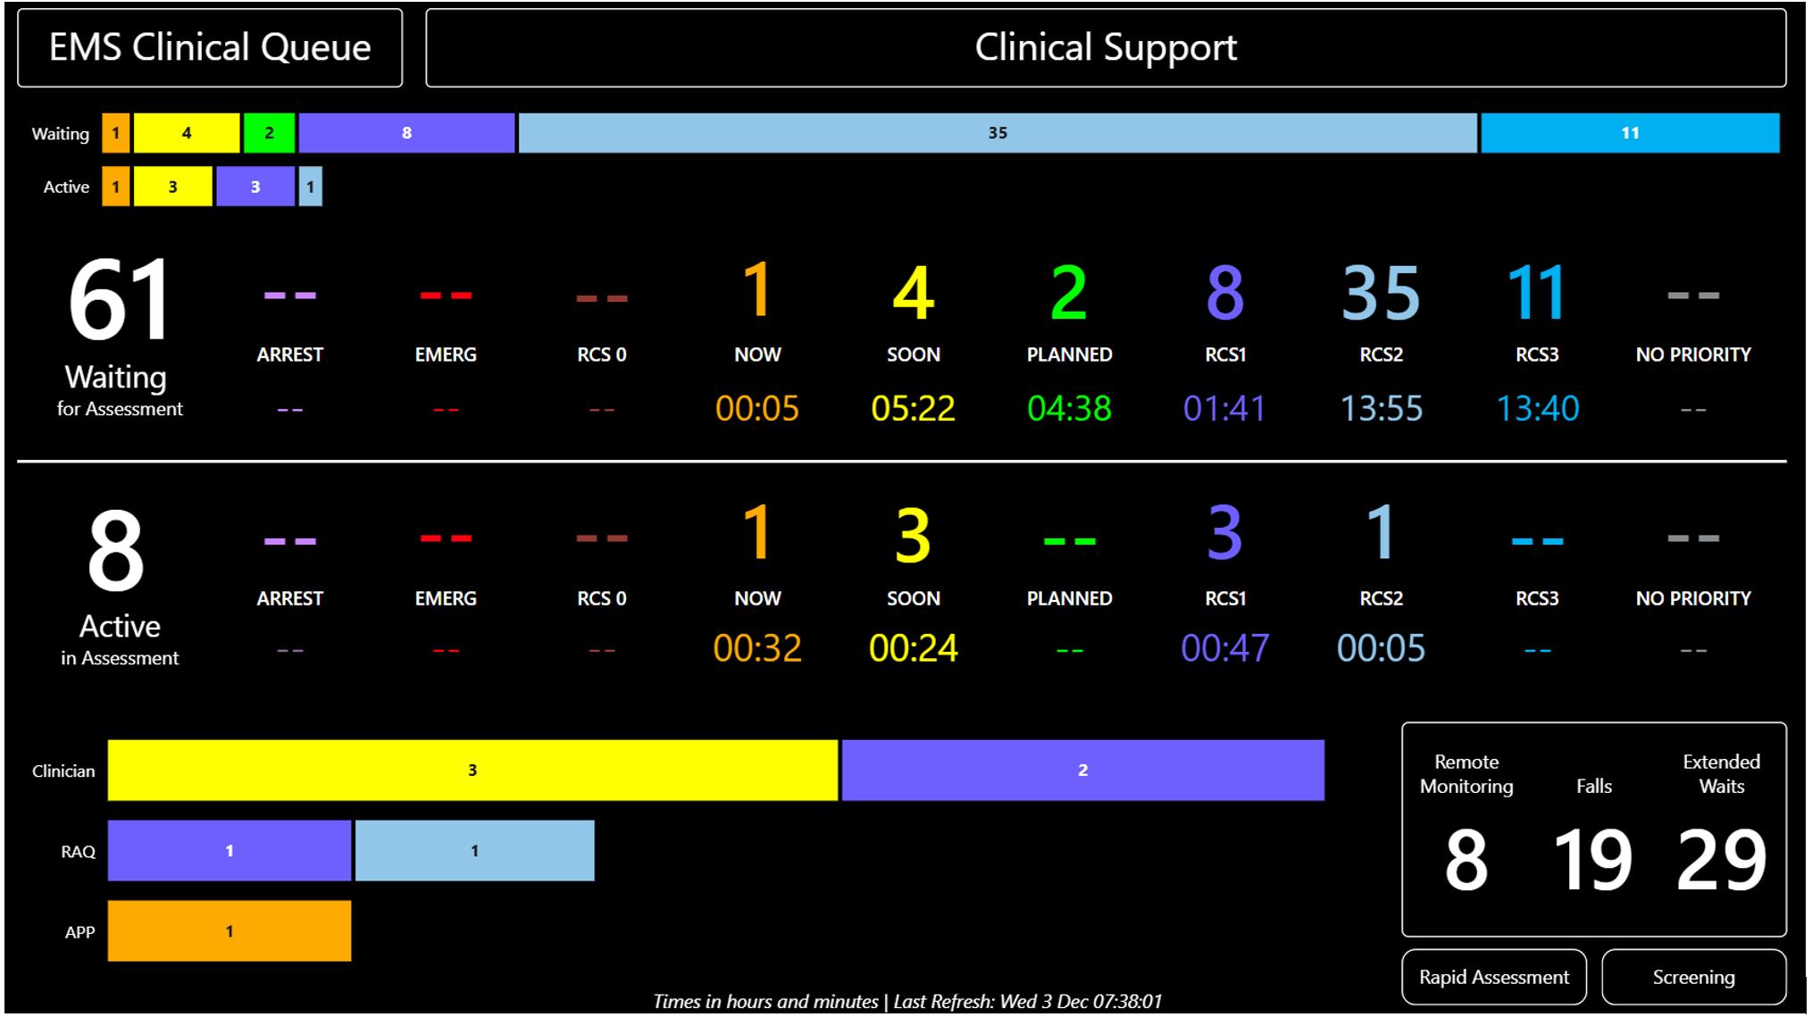Click the RCS2 segment showing 35 in Waiting bar

[996, 132]
